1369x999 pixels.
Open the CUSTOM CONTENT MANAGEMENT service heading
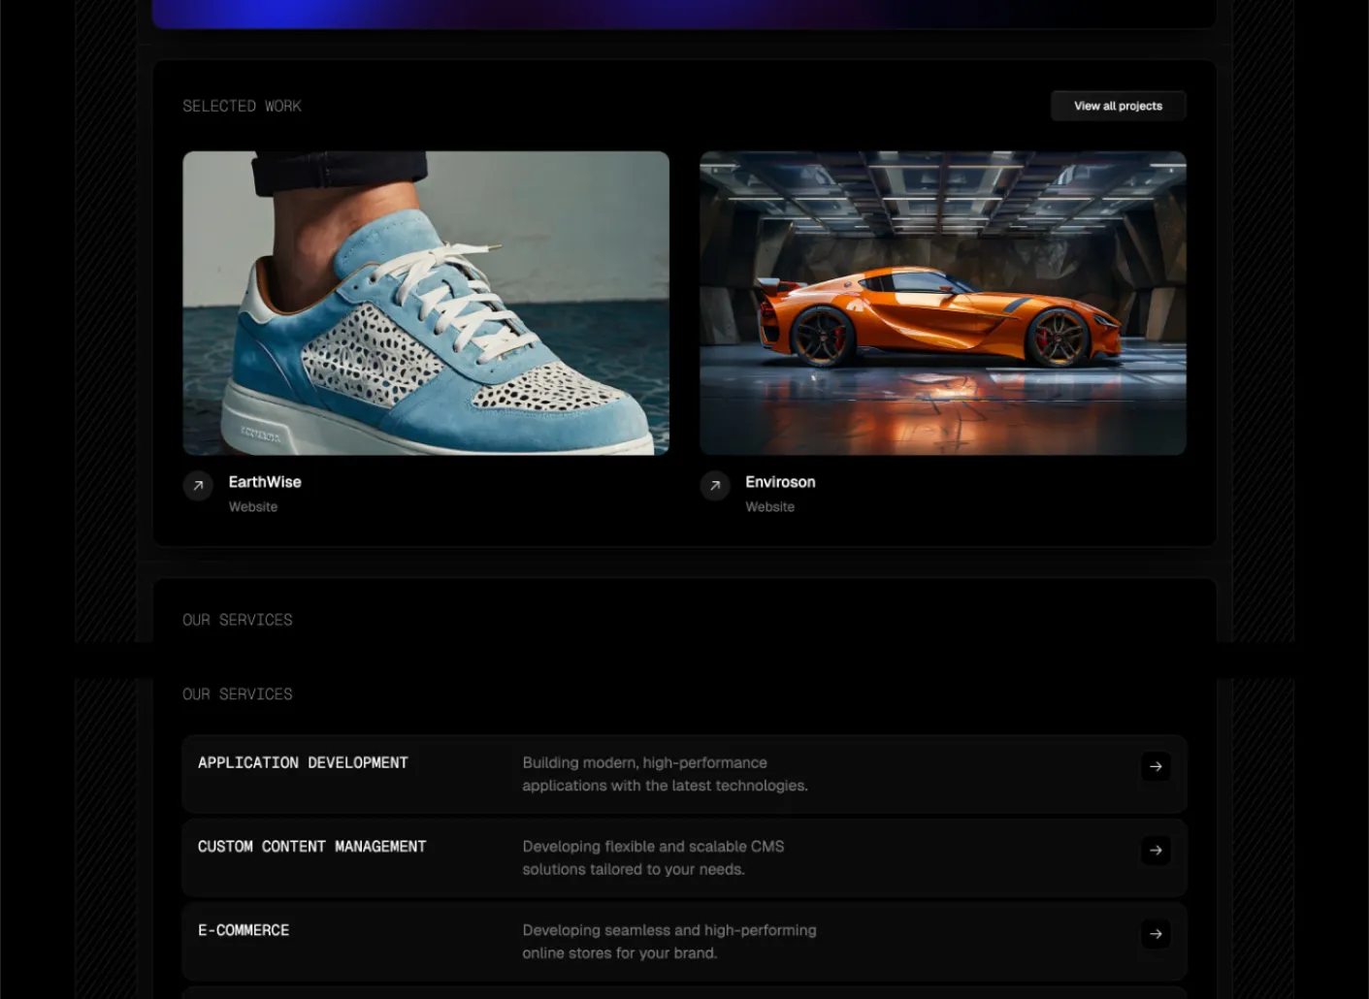point(311,847)
